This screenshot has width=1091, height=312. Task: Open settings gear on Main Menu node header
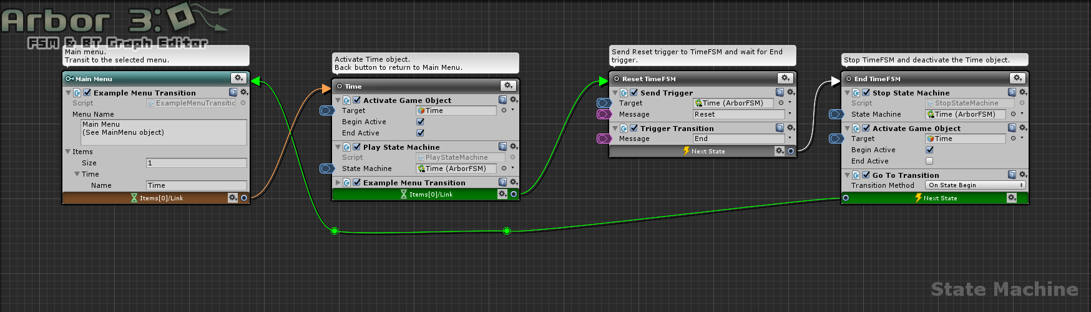[238, 79]
